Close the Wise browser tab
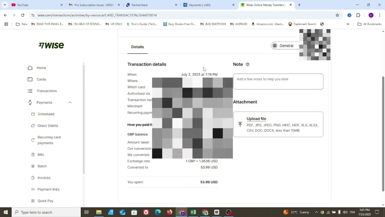 pyautogui.click(x=291, y=5)
